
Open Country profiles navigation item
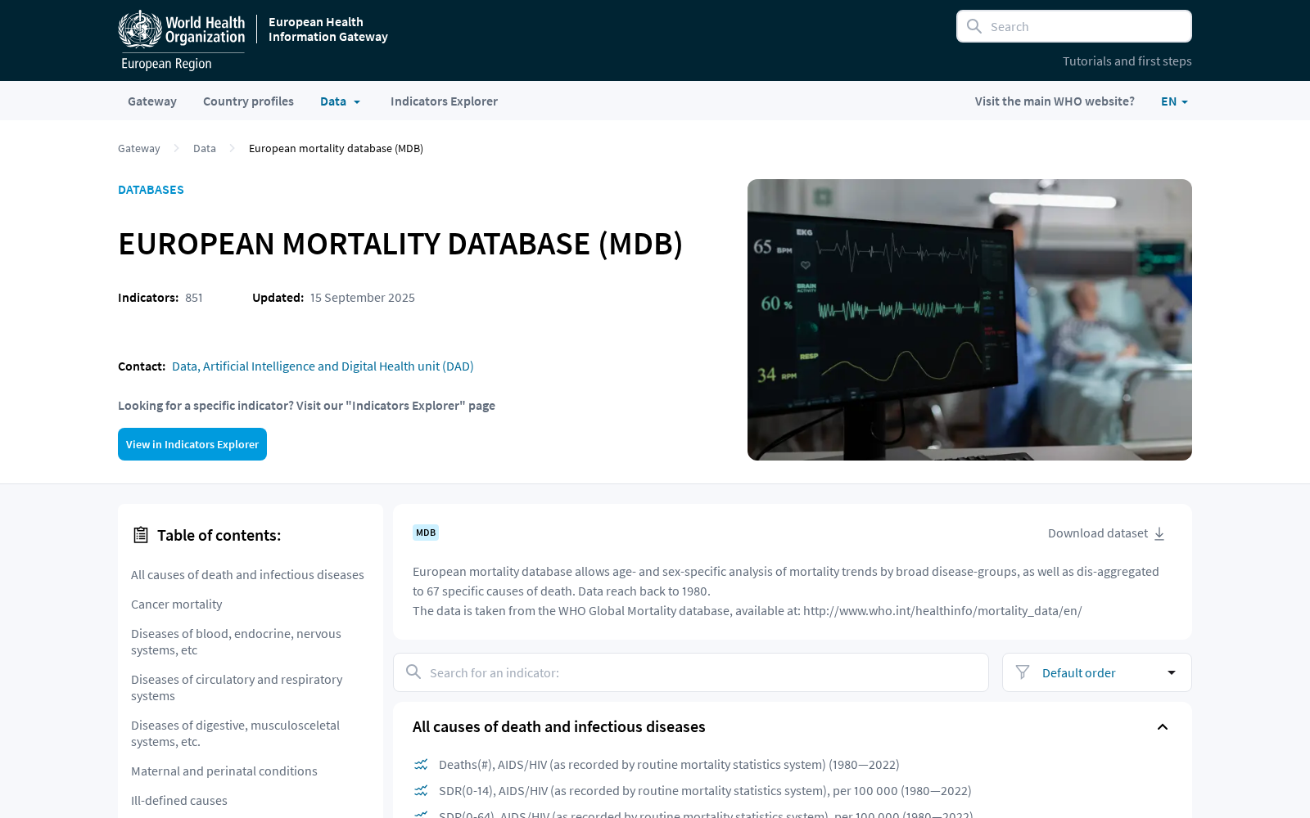[248, 101]
